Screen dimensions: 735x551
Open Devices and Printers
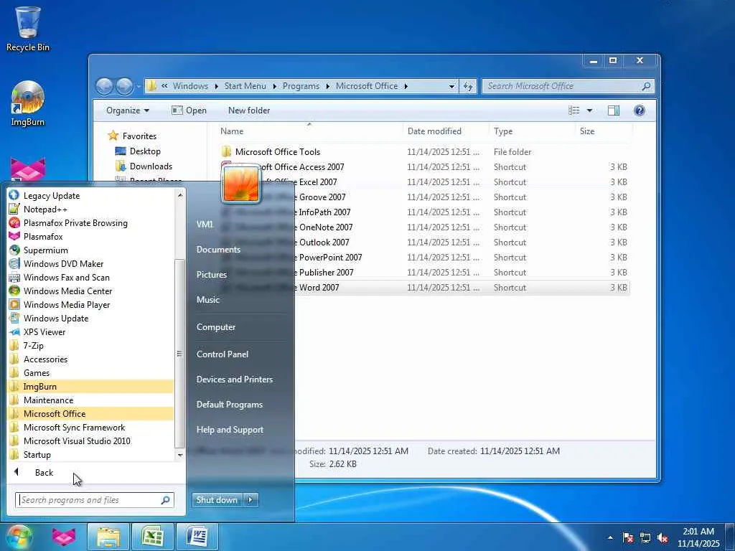pos(235,380)
